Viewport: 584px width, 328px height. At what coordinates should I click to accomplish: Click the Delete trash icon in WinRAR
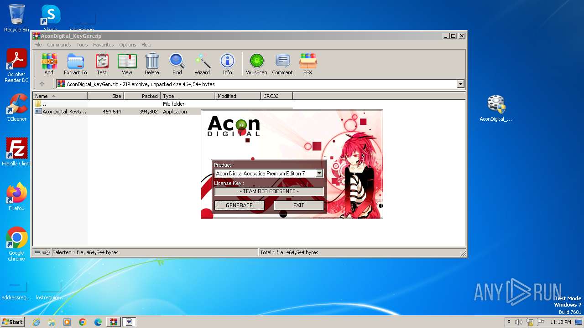click(x=152, y=64)
